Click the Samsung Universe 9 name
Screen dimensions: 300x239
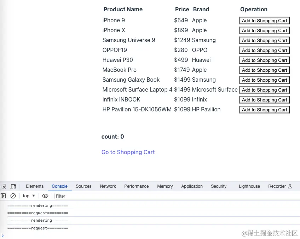129,40
